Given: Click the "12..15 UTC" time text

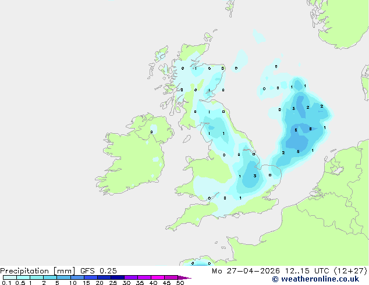Looking at the screenshot, I should pyautogui.click(x=307, y=271).
